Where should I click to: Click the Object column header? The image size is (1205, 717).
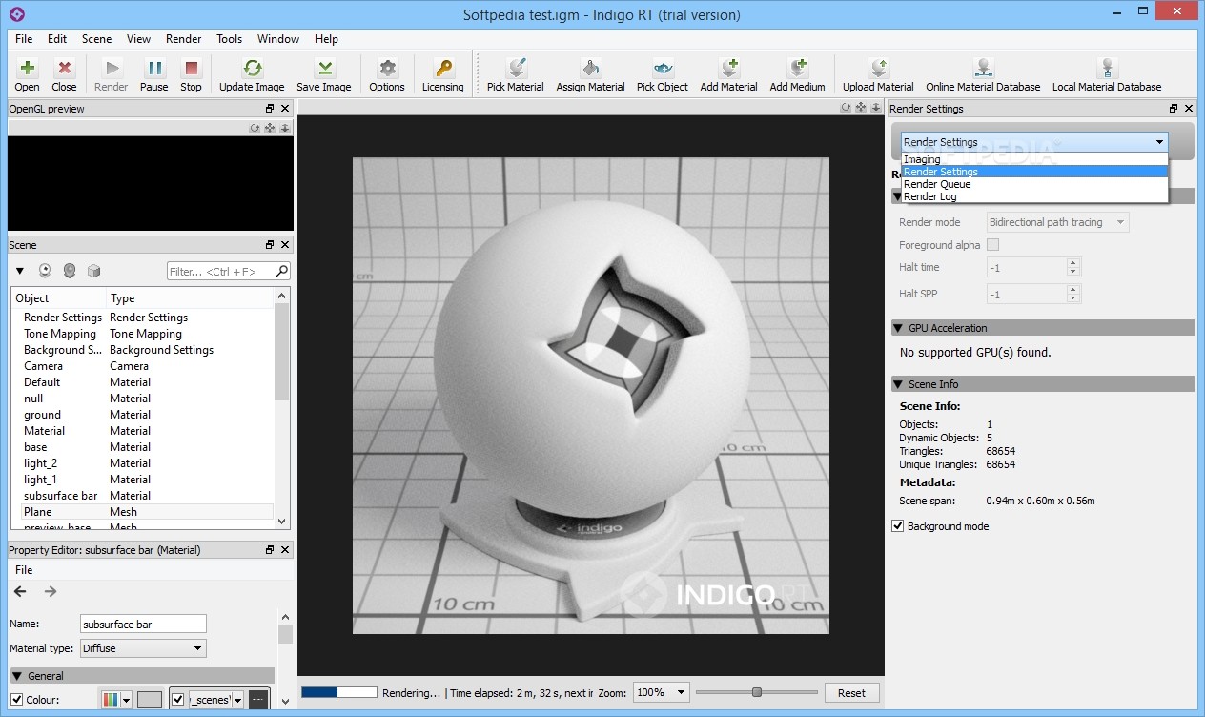(58, 298)
